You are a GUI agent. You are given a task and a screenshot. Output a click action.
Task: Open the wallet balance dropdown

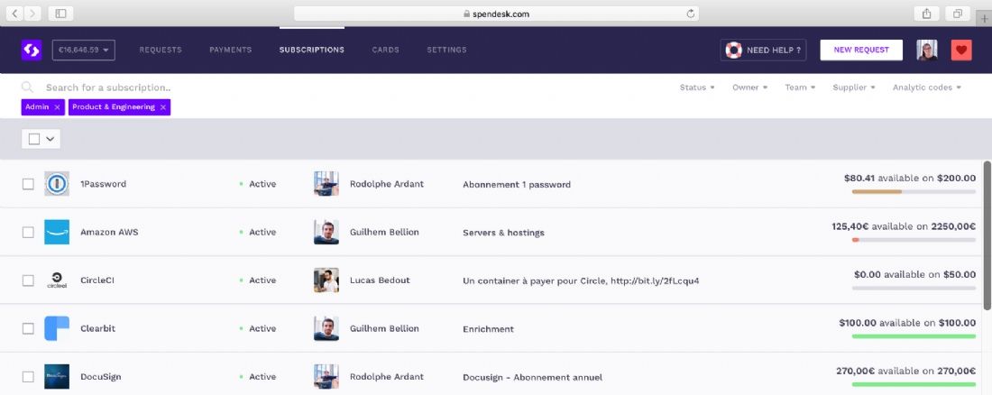click(84, 50)
